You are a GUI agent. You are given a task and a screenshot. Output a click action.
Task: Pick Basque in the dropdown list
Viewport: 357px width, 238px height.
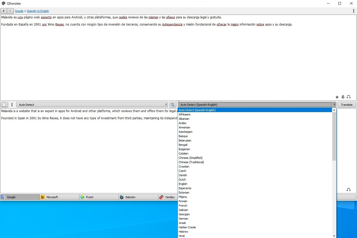tap(255, 136)
